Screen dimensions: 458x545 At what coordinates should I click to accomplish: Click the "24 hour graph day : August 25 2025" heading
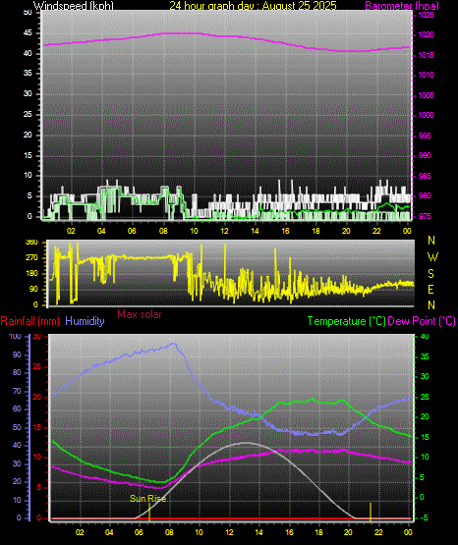(x=254, y=6)
